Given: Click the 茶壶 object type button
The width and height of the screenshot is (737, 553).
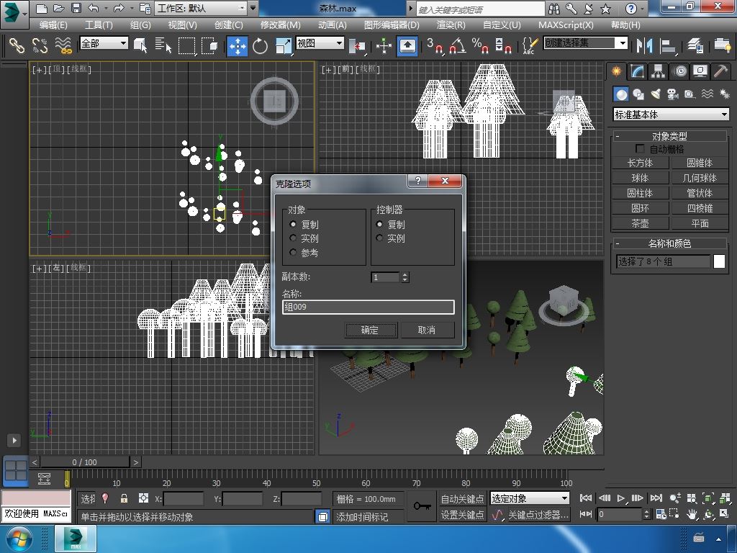Looking at the screenshot, I should [x=640, y=223].
